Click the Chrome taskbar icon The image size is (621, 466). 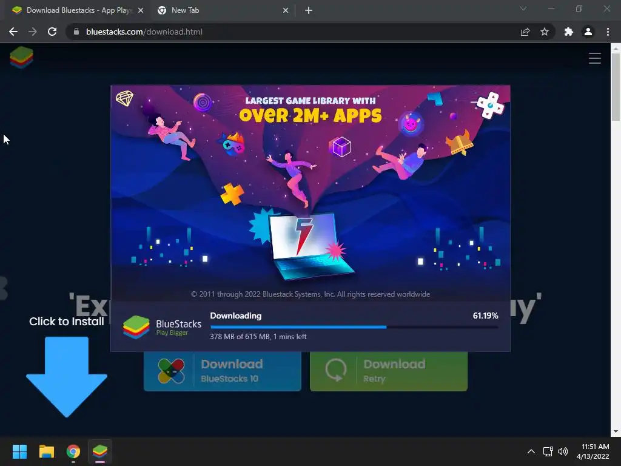tap(73, 451)
